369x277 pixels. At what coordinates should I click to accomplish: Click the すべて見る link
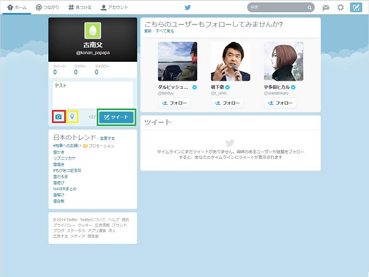pyautogui.click(x=165, y=31)
